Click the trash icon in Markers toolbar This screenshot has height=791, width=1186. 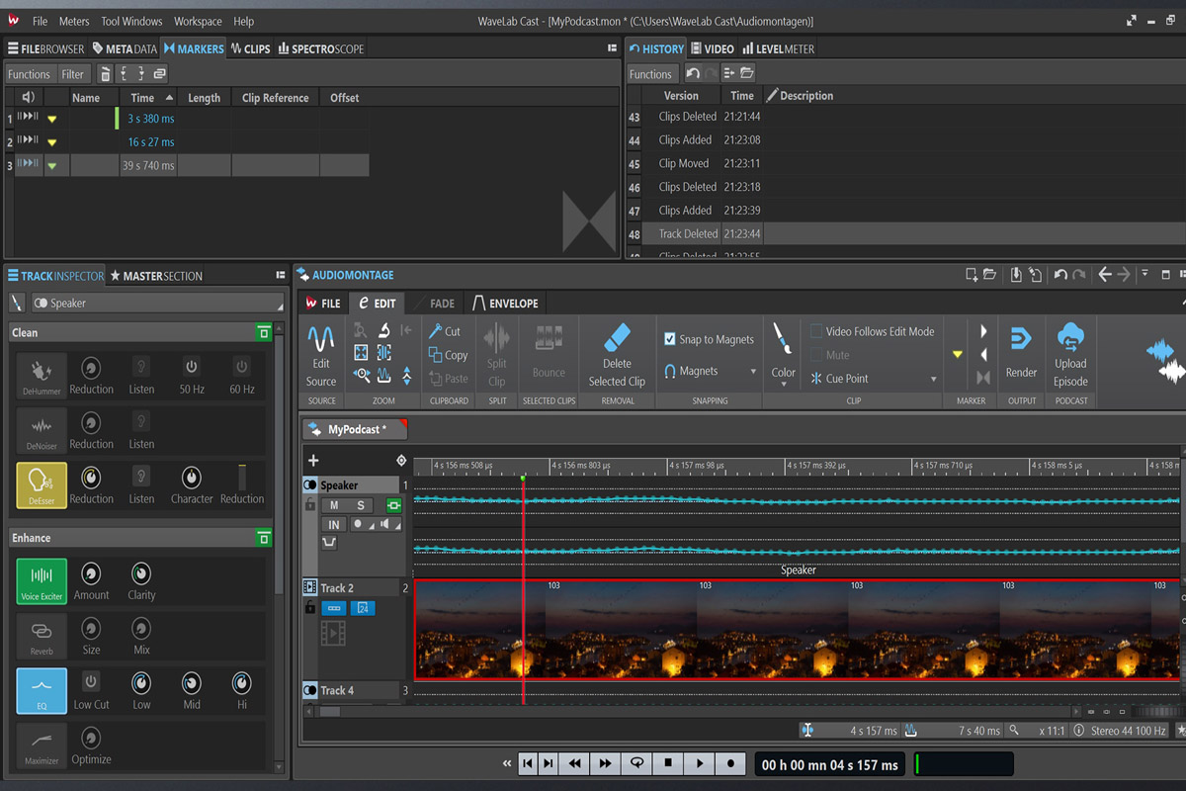(106, 74)
